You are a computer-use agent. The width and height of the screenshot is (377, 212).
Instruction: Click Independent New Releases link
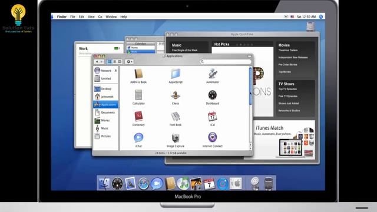pos(293,58)
